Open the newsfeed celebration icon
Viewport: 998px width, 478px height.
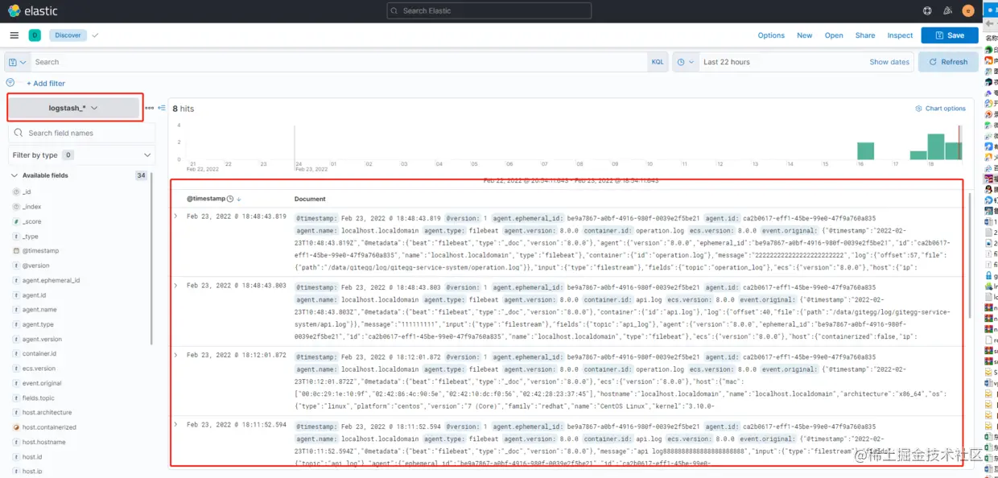[x=948, y=10]
